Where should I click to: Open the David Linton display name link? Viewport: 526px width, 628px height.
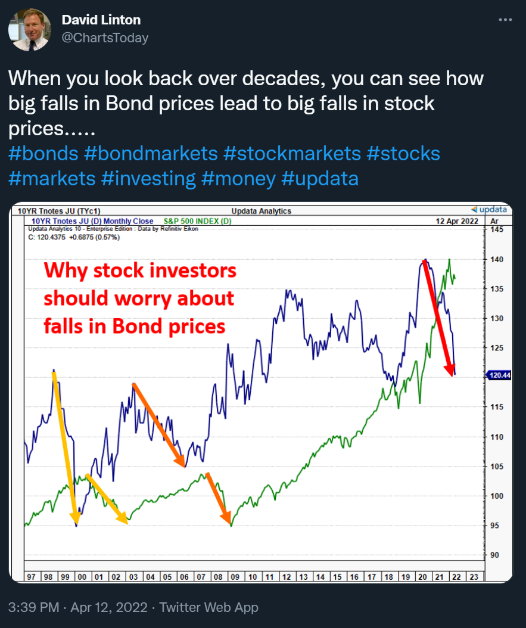click(101, 21)
